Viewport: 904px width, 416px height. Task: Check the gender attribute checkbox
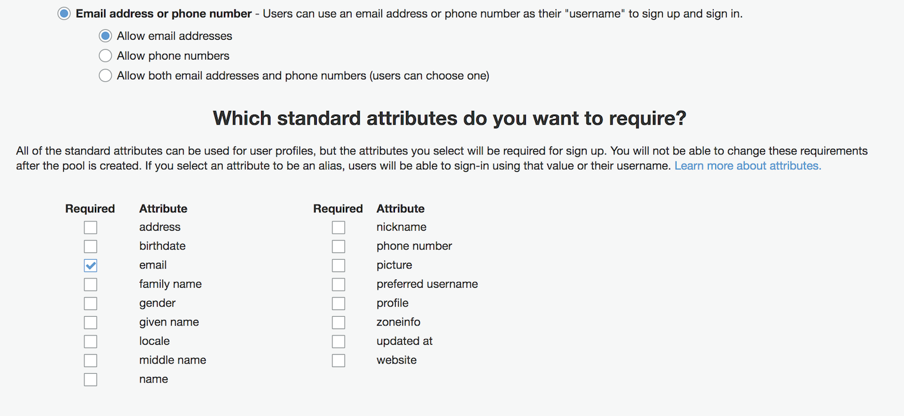[90, 303]
